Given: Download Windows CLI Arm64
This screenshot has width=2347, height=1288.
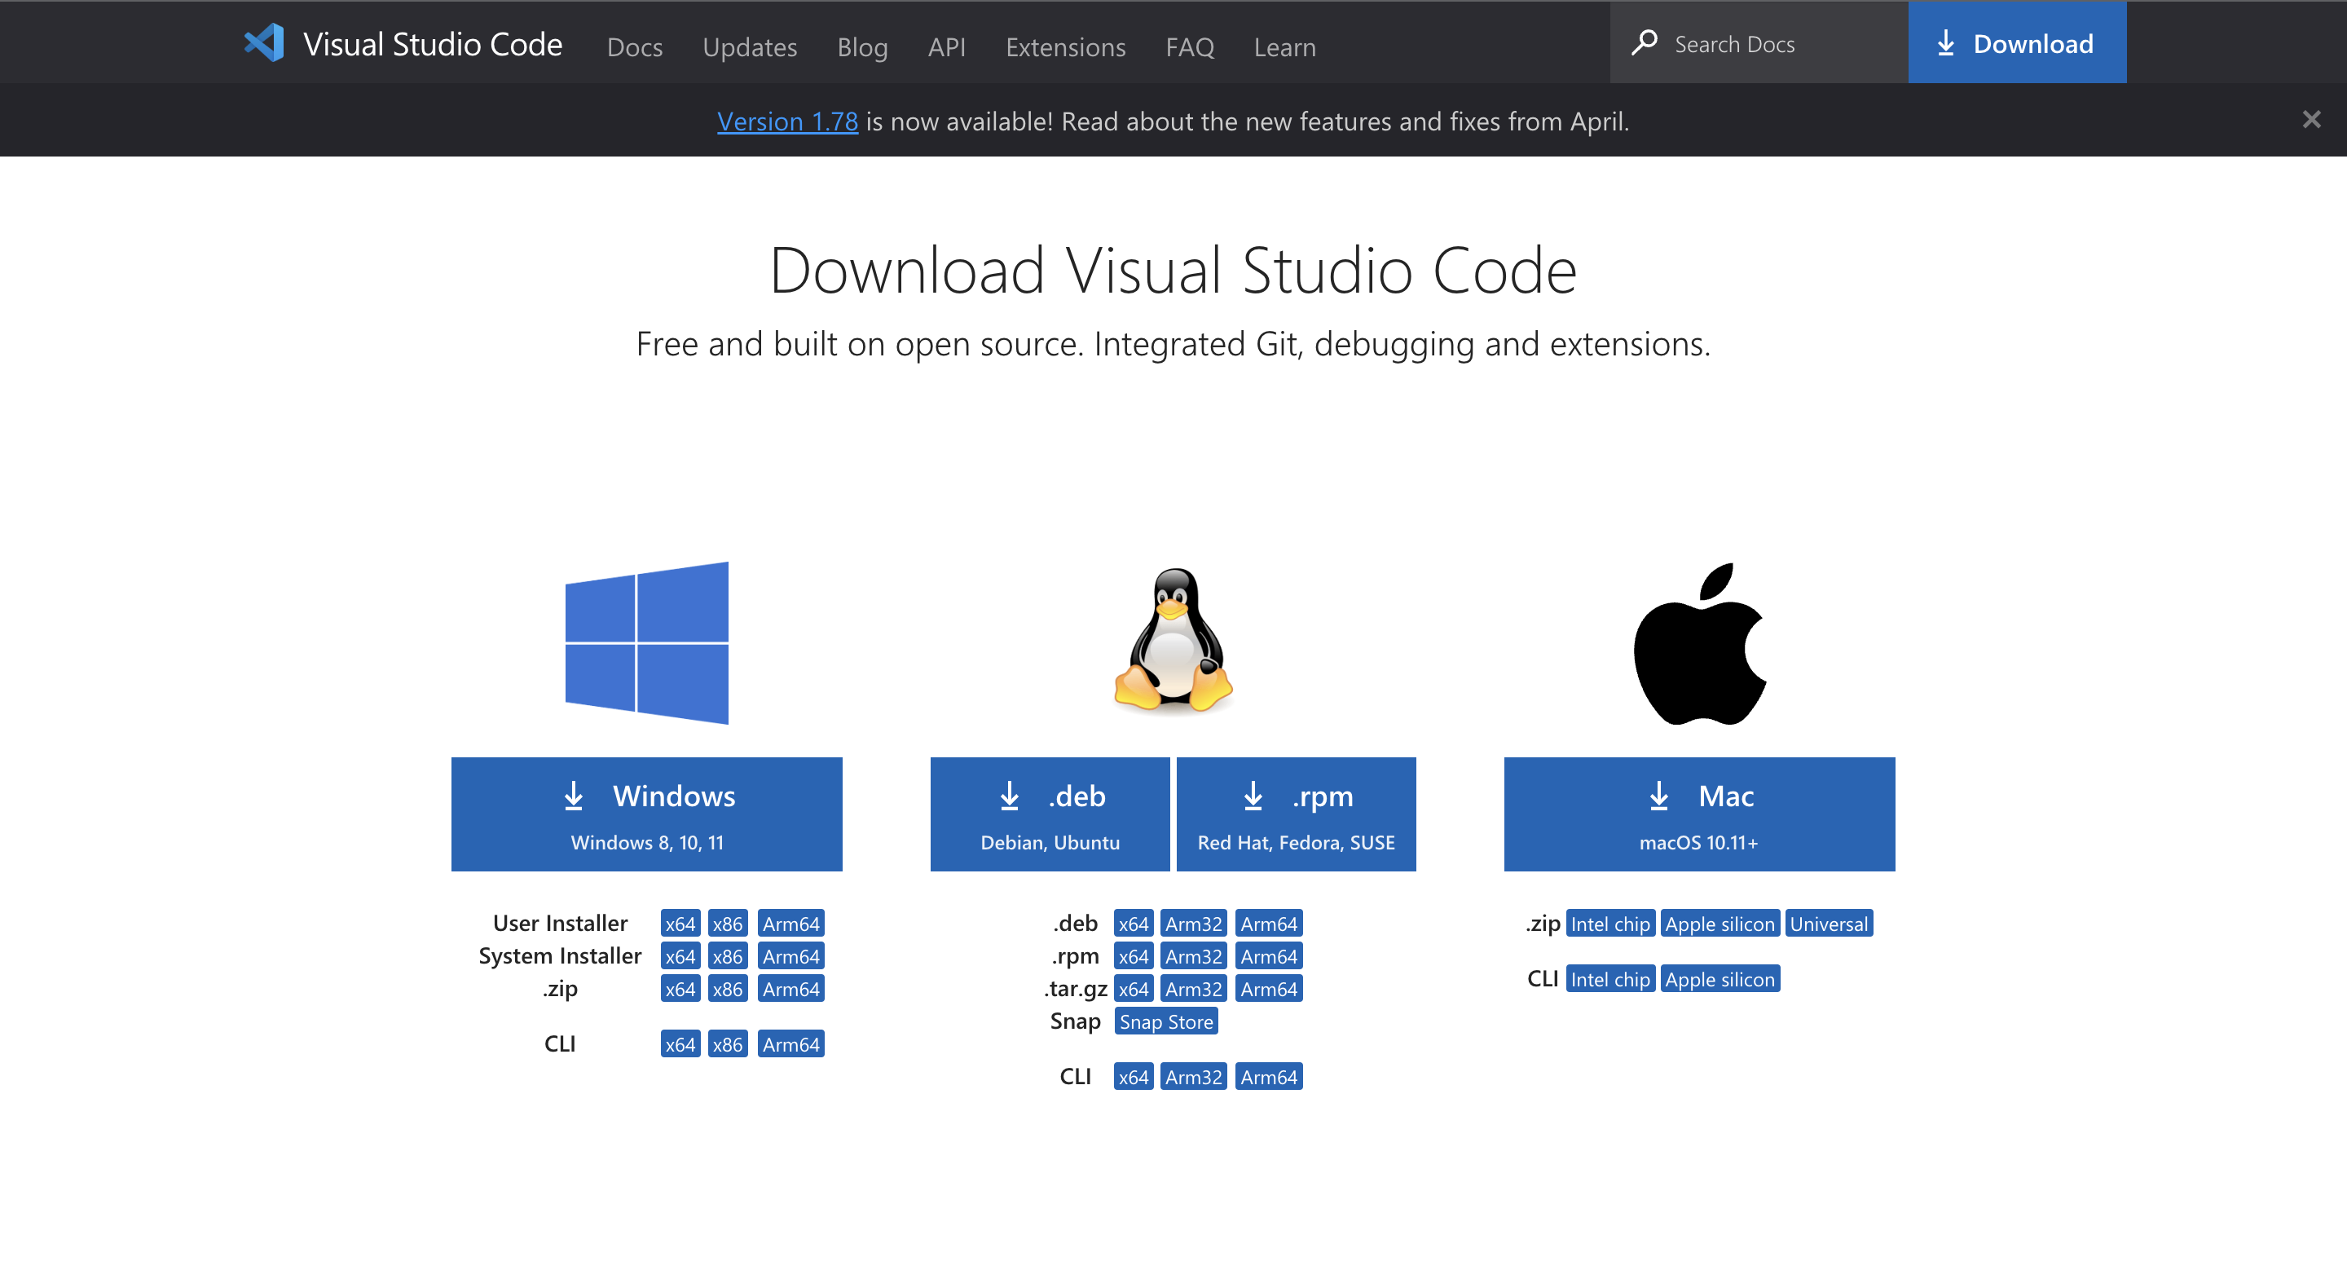Looking at the screenshot, I should tap(790, 1044).
